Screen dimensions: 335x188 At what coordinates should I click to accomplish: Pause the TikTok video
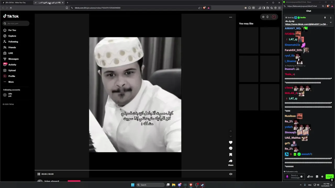(39, 174)
